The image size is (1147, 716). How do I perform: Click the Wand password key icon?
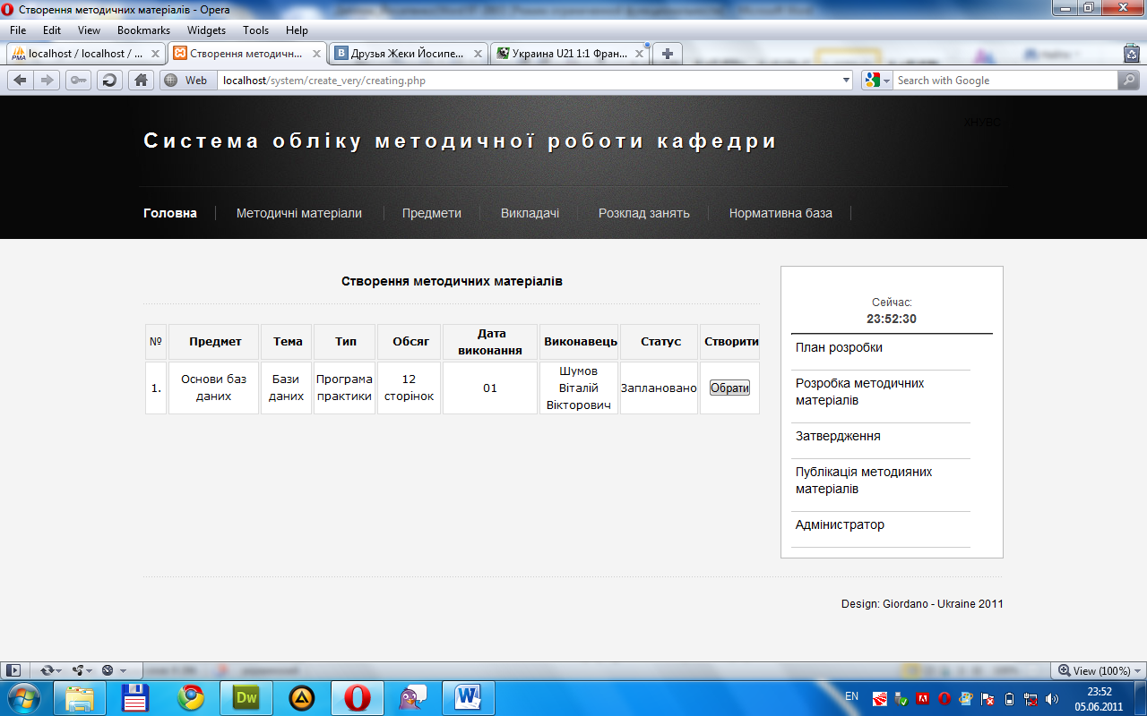[x=78, y=81]
